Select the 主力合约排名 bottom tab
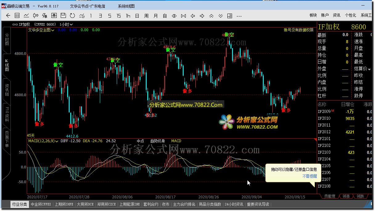The height and width of the screenshot is (211, 375). coord(184,204)
